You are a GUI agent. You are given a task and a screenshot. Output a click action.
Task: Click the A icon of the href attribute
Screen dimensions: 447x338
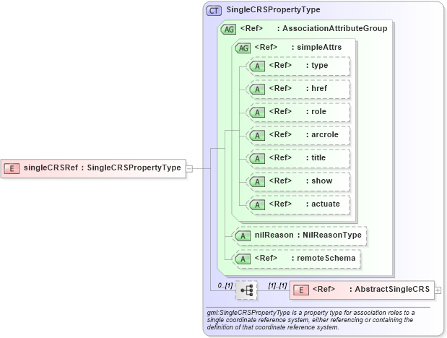[257, 90]
